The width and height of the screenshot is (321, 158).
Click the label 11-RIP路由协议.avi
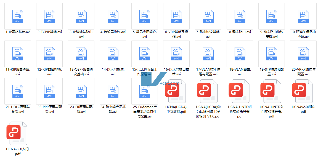tap(18, 72)
